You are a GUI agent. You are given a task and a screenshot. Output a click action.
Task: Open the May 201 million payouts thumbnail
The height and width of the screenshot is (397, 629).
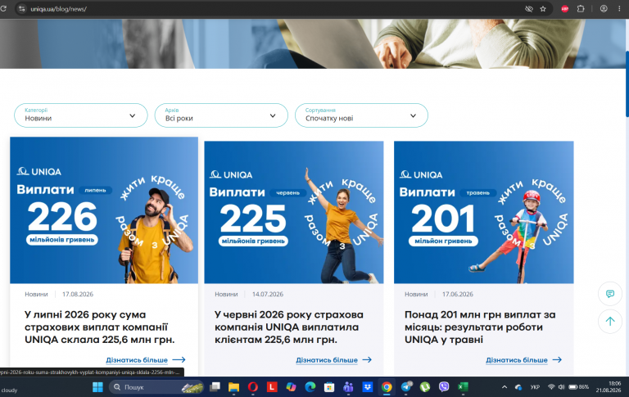click(484, 212)
